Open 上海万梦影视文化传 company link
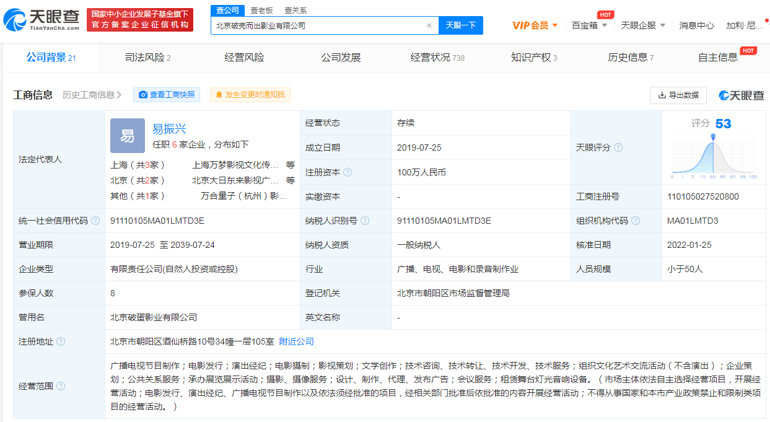 [x=235, y=165]
